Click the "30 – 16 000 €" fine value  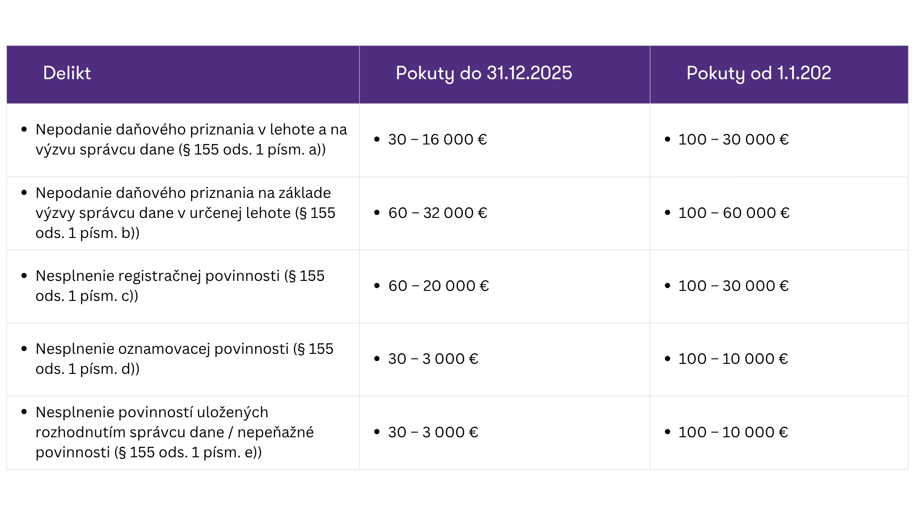[437, 140]
